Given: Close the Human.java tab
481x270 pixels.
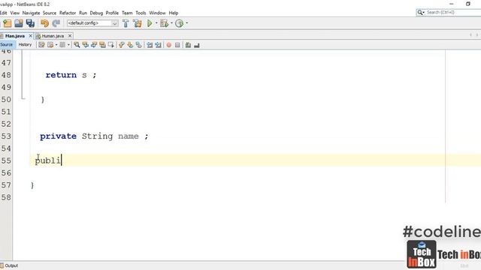Looking at the screenshot, I should [x=70, y=36].
